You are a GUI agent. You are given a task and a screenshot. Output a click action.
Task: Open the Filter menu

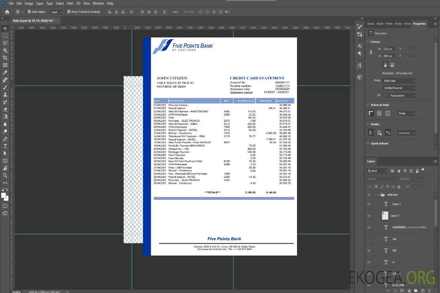[x=70, y=3]
